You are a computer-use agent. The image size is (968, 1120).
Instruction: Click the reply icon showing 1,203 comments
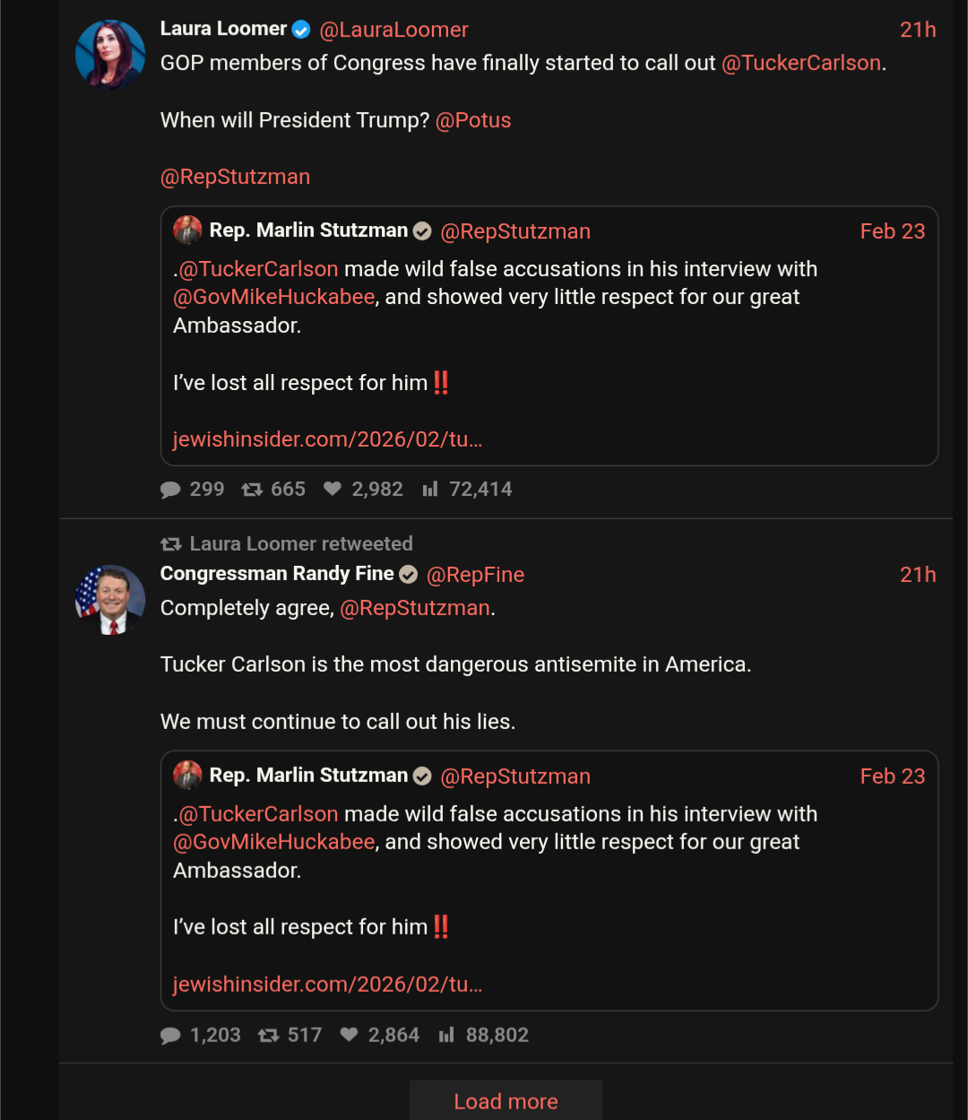pyautogui.click(x=170, y=1036)
